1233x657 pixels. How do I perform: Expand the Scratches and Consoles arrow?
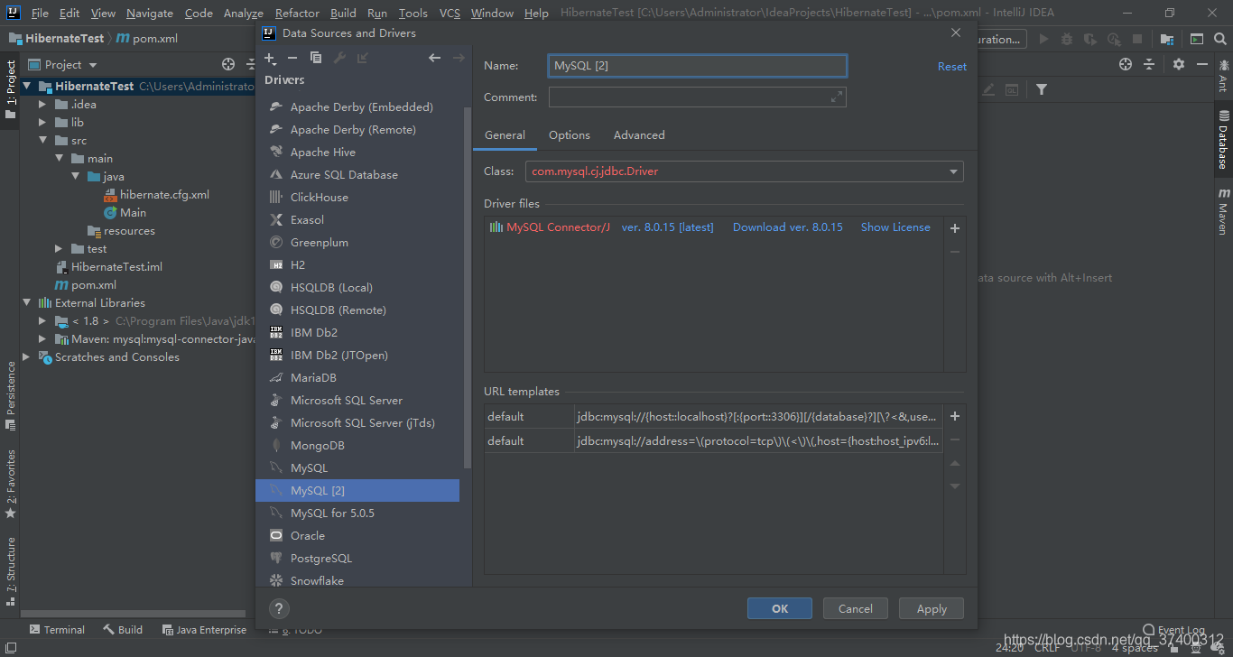click(26, 357)
